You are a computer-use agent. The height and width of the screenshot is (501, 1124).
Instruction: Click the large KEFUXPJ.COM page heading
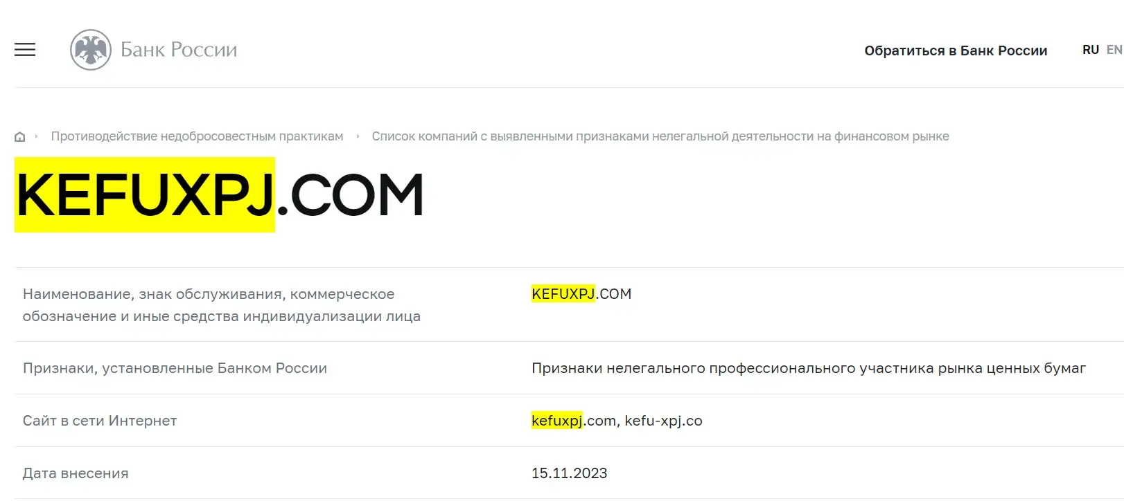tap(220, 194)
